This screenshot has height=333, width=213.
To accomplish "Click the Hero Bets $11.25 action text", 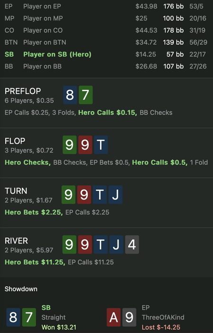I will (35, 262).
